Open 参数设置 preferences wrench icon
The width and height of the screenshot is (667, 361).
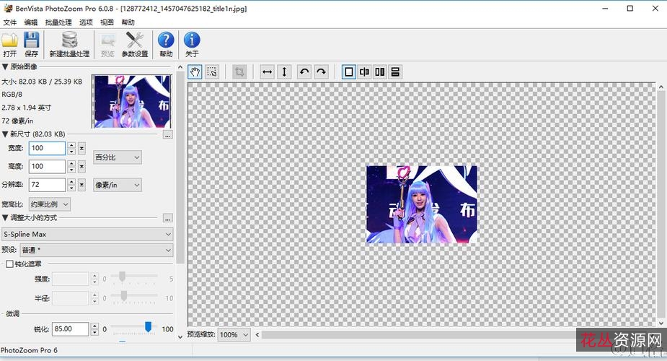(134, 44)
